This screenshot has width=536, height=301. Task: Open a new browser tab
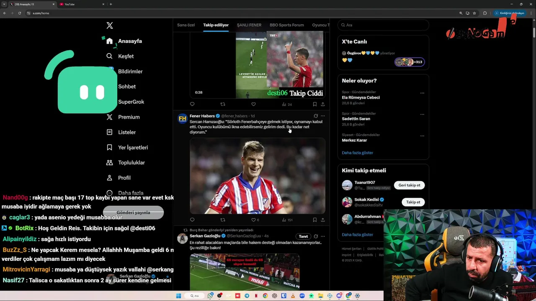[x=111, y=4]
